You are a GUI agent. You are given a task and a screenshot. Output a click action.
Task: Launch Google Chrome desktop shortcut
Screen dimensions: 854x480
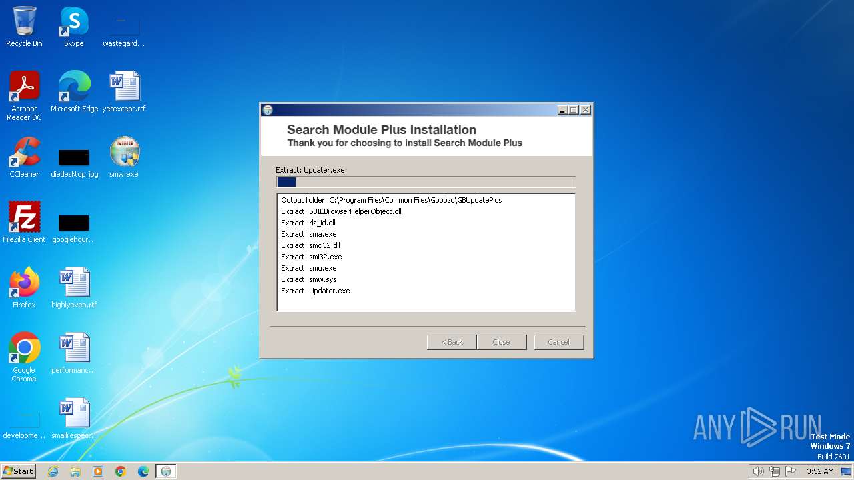pyautogui.click(x=24, y=357)
